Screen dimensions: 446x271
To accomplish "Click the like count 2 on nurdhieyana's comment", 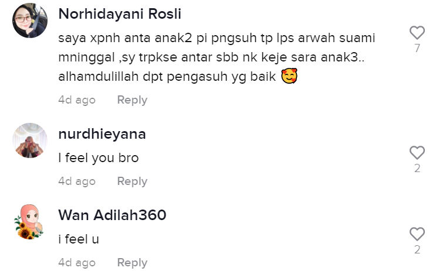I will [x=417, y=168].
